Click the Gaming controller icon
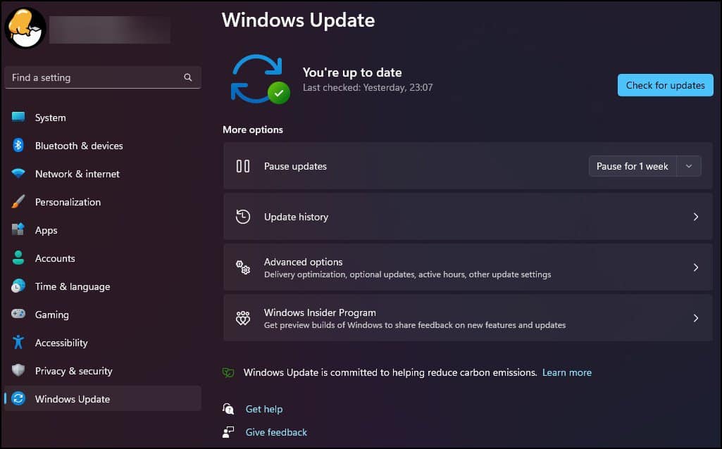The height and width of the screenshot is (449, 722). pyautogui.click(x=18, y=314)
